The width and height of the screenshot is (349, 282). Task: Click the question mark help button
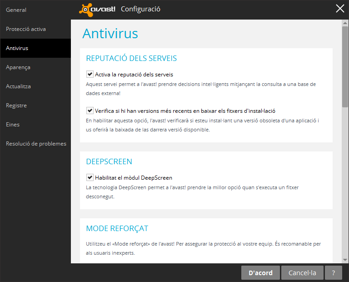pyautogui.click(x=333, y=272)
